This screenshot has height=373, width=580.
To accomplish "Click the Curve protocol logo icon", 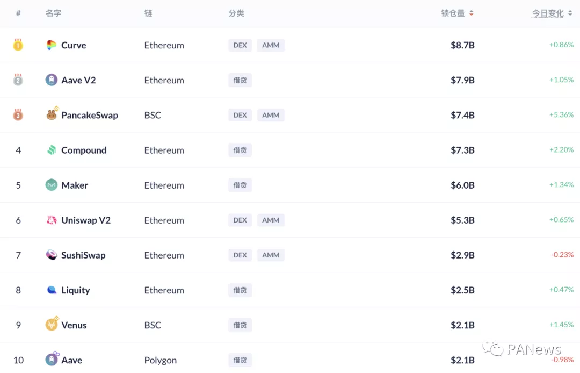I will pos(52,45).
